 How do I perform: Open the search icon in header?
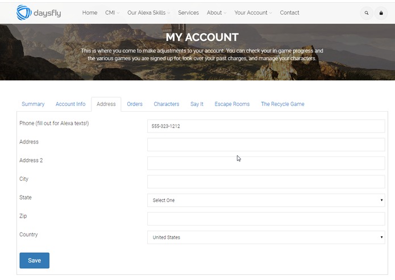367,13
